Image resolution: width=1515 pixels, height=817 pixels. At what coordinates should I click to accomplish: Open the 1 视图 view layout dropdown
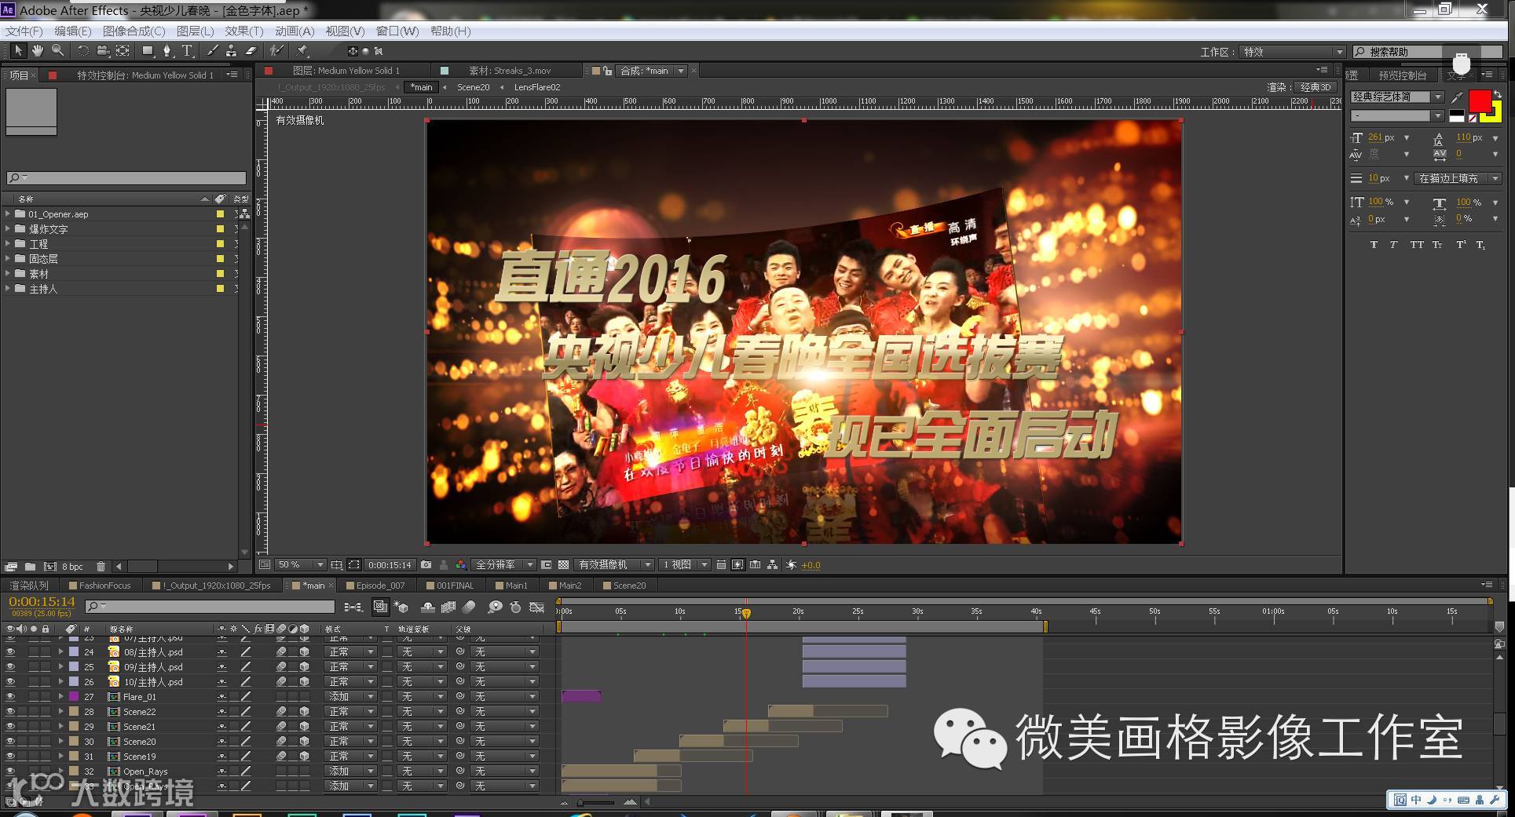pyautogui.click(x=685, y=565)
